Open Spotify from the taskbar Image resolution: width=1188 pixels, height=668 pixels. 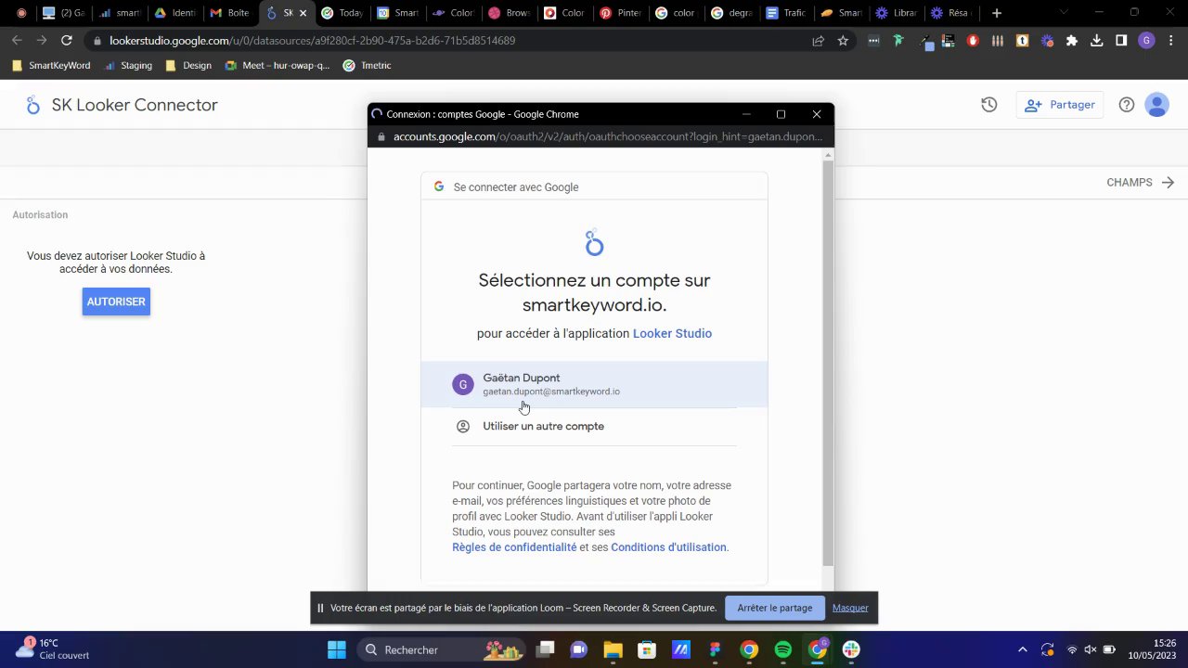[782, 649]
